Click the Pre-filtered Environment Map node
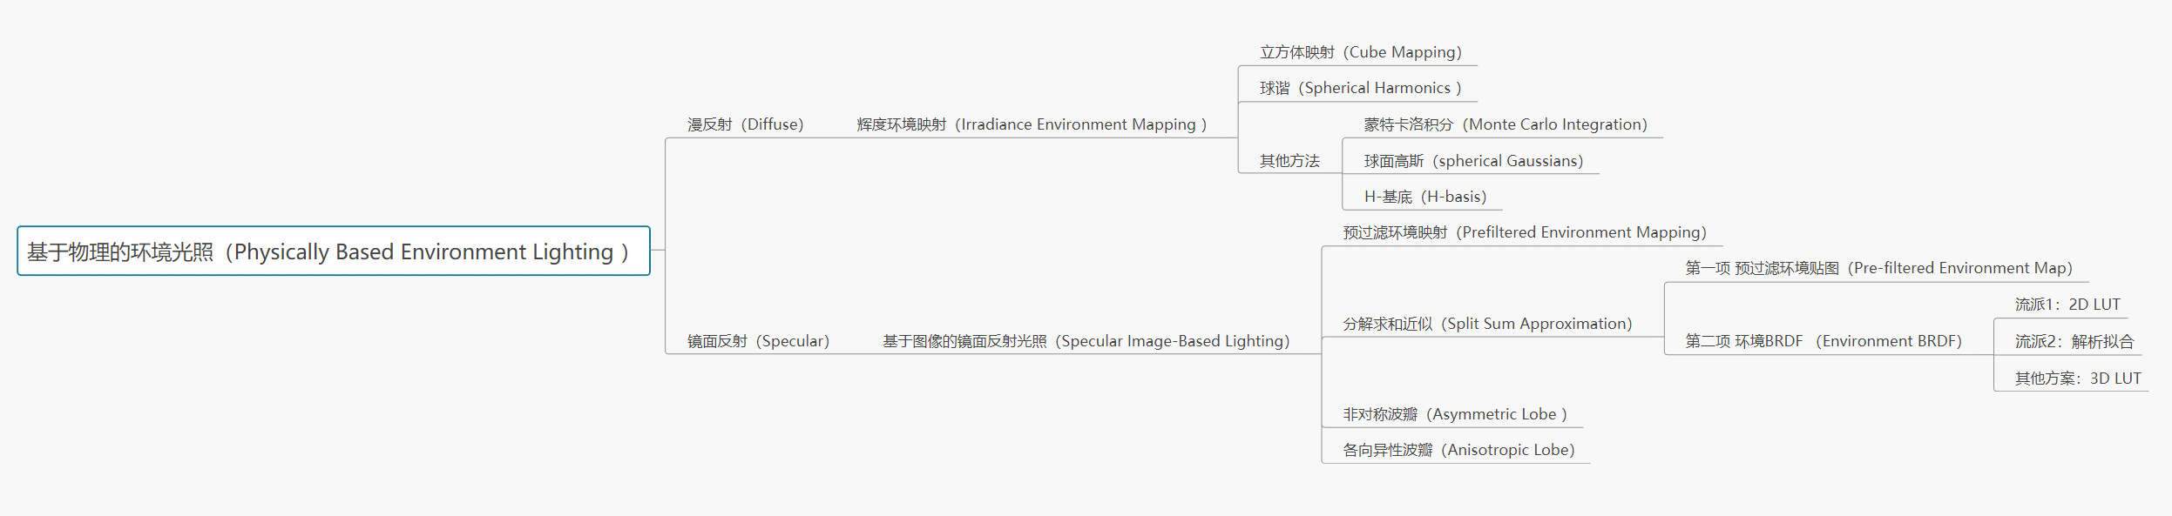The width and height of the screenshot is (2172, 516). [1878, 268]
